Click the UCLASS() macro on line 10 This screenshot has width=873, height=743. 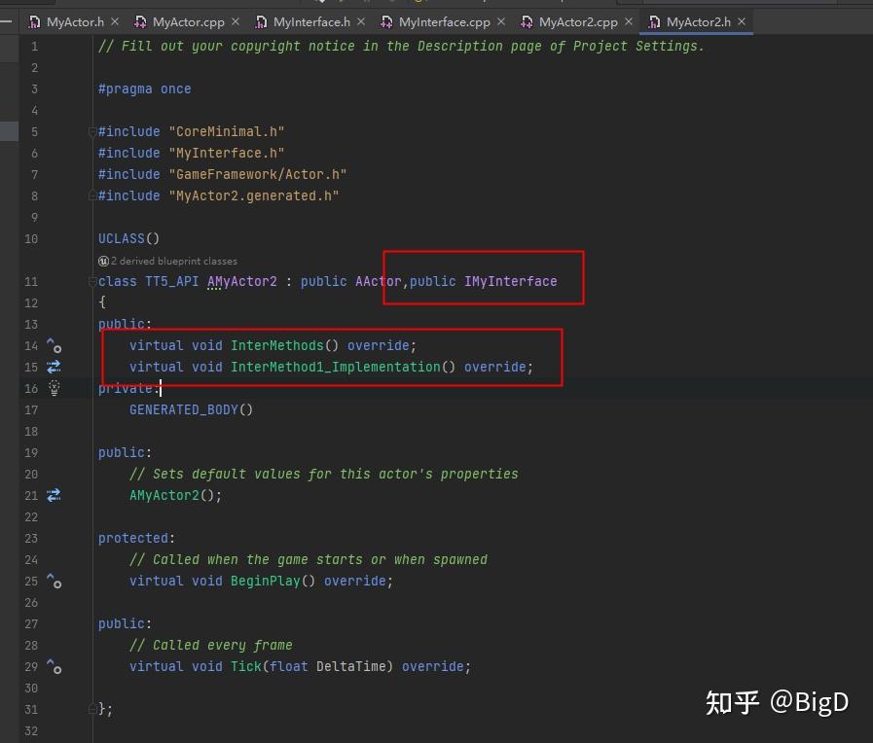click(x=128, y=238)
